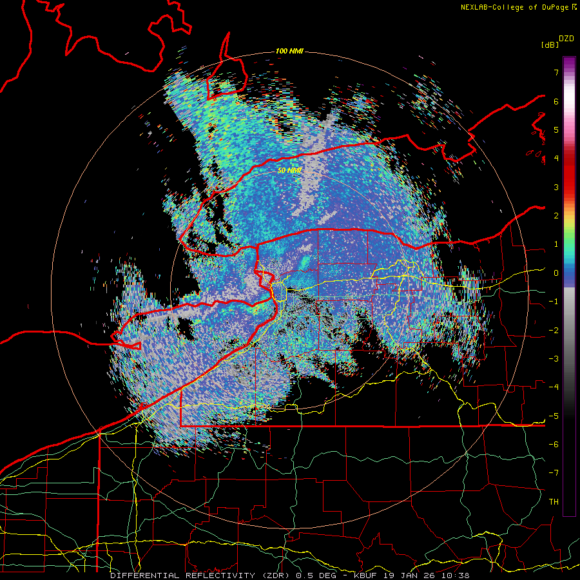Click the 4 value on color scale
Viewport: 580px width, 580px height.
tap(556, 159)
